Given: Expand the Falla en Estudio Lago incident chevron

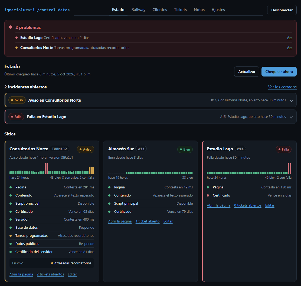Looking at the screenshot, I should coord(291,117).
